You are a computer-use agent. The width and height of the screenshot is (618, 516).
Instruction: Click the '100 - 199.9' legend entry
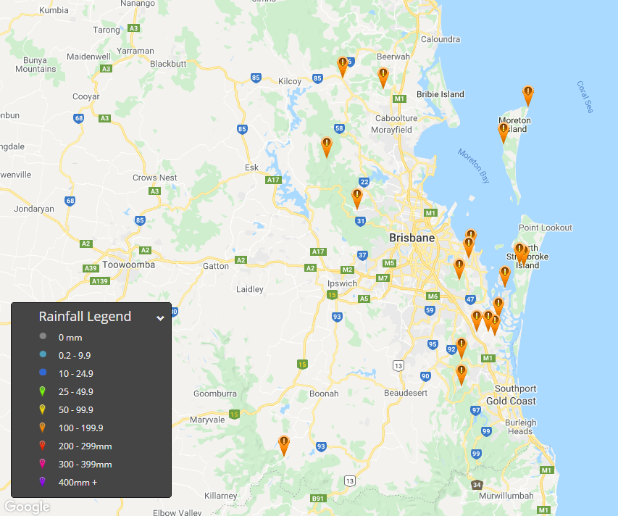81,428
